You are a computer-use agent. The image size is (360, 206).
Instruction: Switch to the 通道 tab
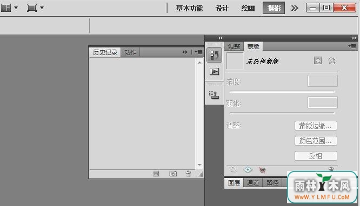coord(253,183)
